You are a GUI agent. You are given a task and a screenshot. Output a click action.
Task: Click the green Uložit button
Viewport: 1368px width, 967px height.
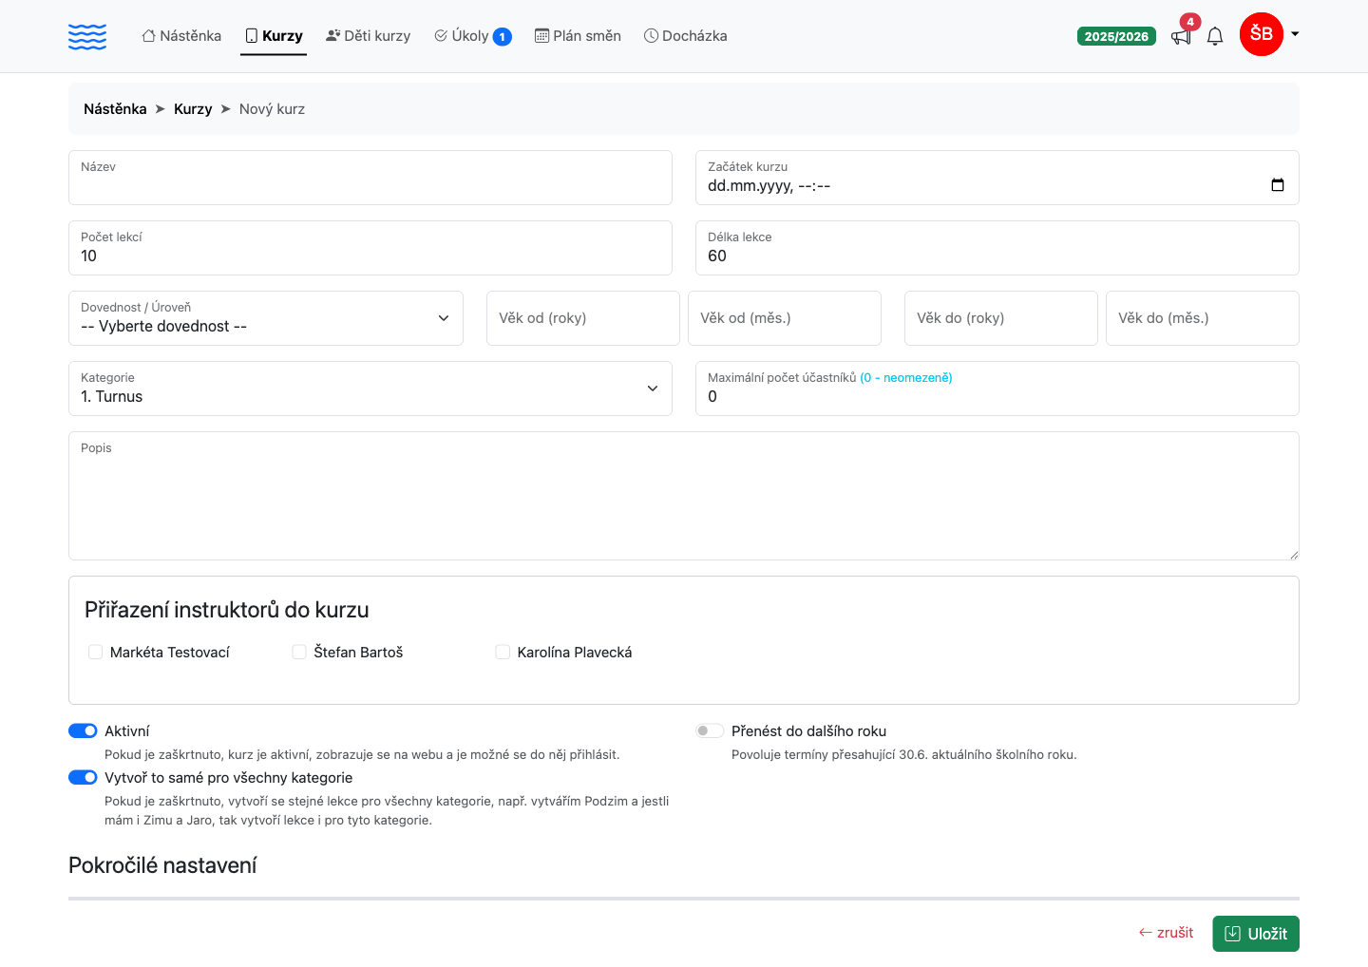(x=1256, y=934)
